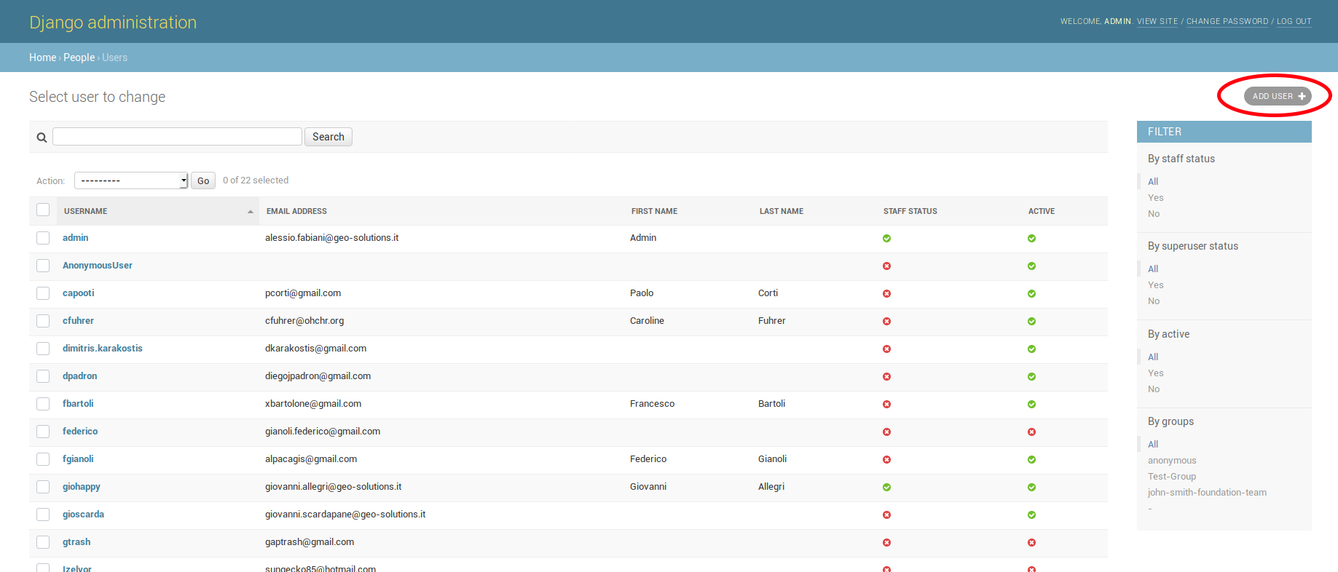Click fbartoli's red staff status icon
The width and height of the screenshot is (1338, 572).
886,405
